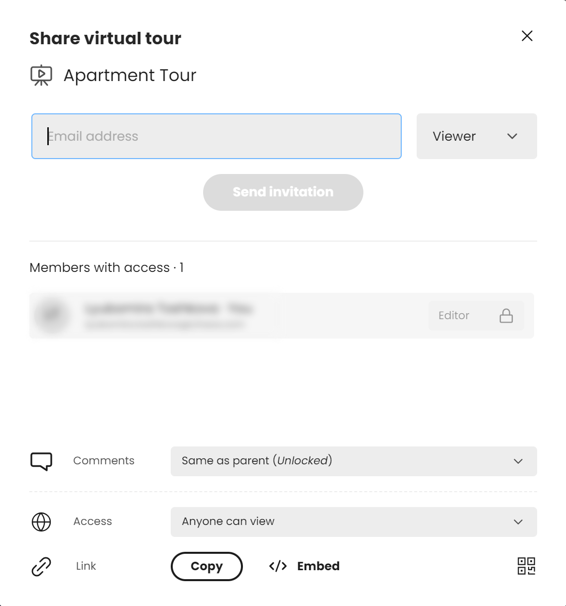Viewport: 566px width, 606px height.
Task: Open the Anyone can view dropdown
Action: (x=354, y=522)
